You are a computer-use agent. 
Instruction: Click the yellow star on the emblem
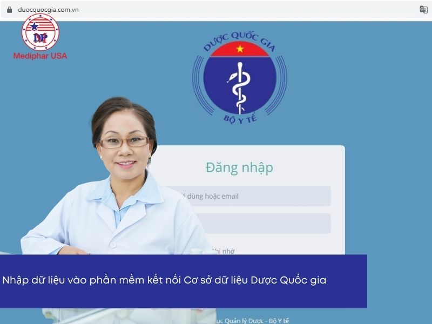(x=240, y=49)
